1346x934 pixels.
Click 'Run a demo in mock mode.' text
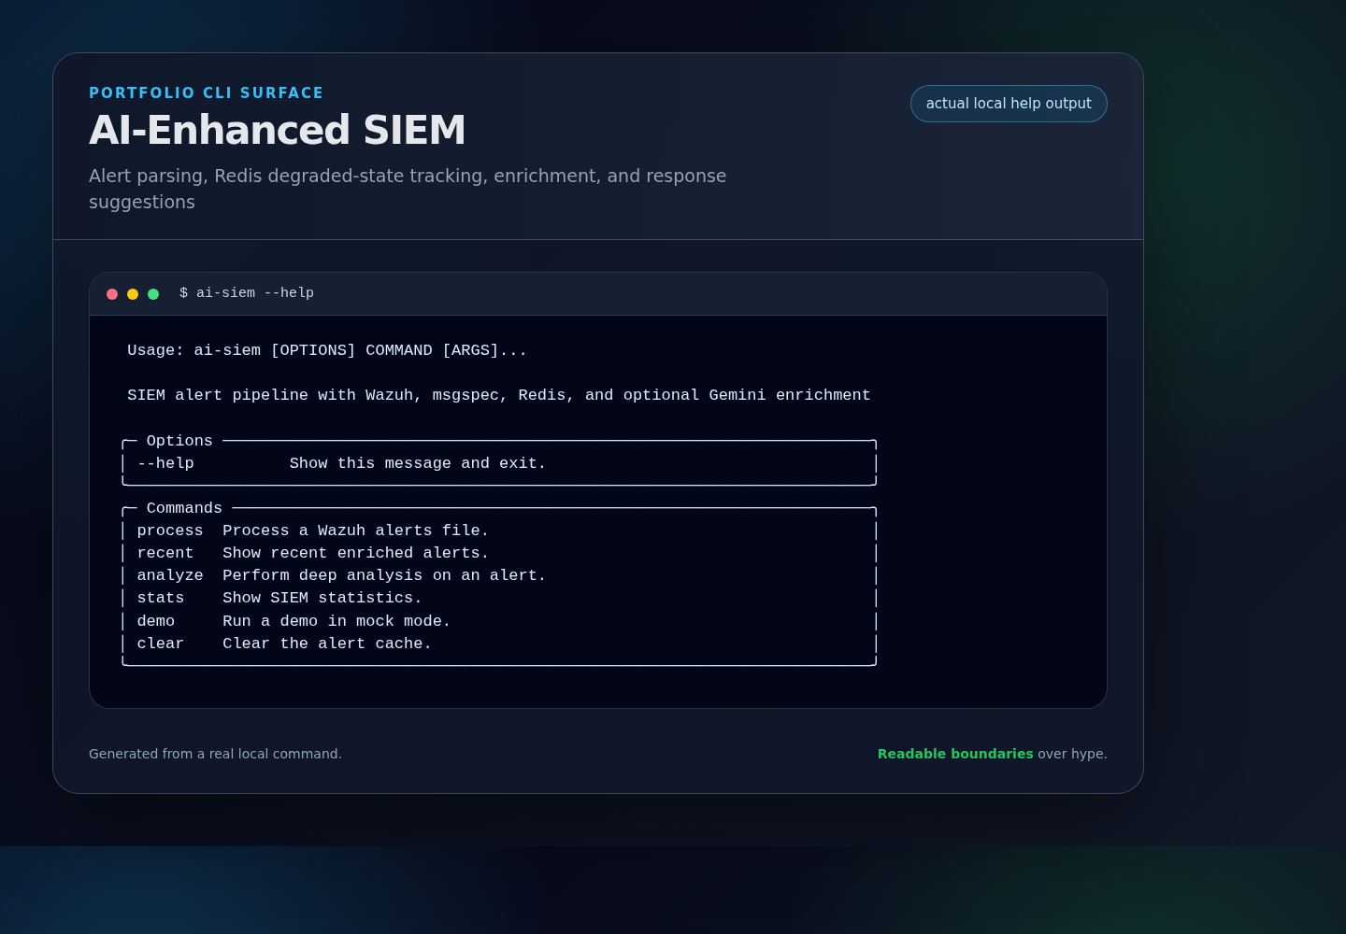336,621
